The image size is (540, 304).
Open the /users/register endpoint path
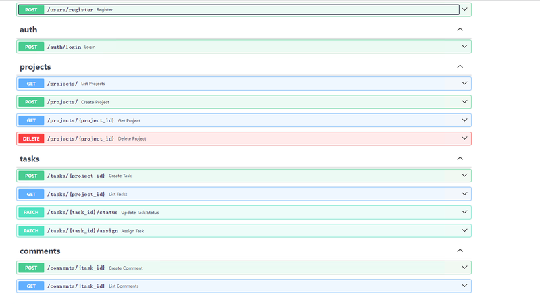pyautogui.click(x=70, y=10)
